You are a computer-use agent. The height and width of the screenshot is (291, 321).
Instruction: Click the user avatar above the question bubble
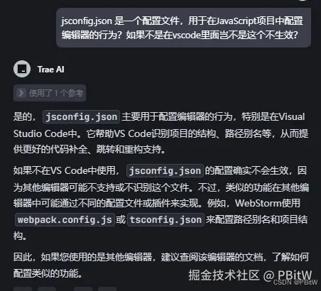tap(304, 1)
